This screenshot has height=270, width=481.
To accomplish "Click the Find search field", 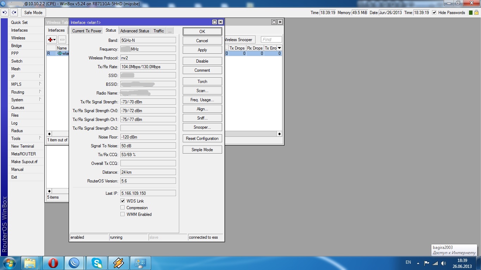I will point(271,40).
